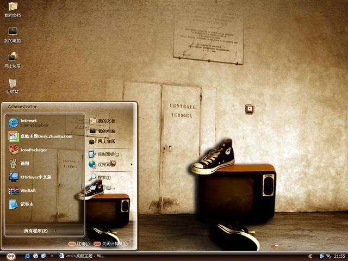The width and height of the screenshot is (348, 261).
Task: Launch Internet Explorer from quick launch
Action: click(x=27, y=256)
